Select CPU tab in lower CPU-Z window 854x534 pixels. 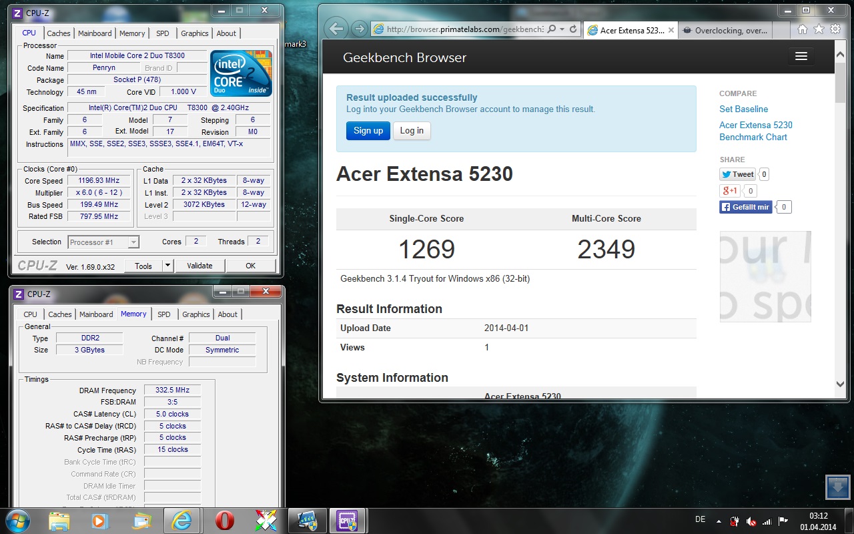(x=31, y=314)
